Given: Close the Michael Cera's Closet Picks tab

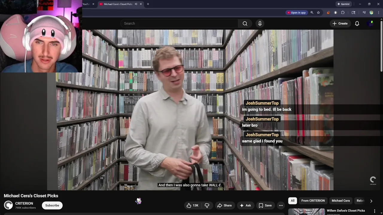Looking at the screenshot, I should tap(141, 4).
